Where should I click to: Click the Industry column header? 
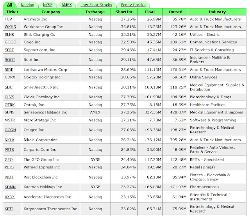point(217,12)
